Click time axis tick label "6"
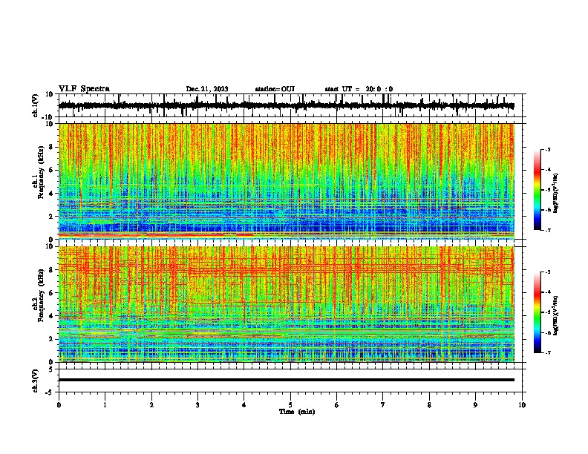This screenshot has height=454, width=588. [337, 404]
